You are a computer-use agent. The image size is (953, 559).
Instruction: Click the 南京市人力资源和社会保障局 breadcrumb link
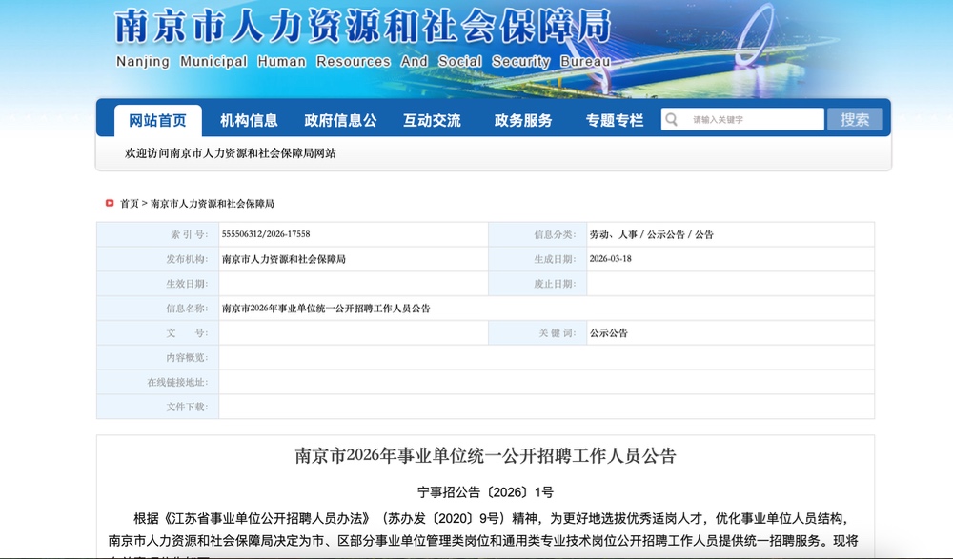coord(212,204)
